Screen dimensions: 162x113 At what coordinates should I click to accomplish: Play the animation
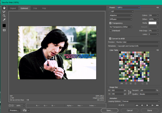147,105
